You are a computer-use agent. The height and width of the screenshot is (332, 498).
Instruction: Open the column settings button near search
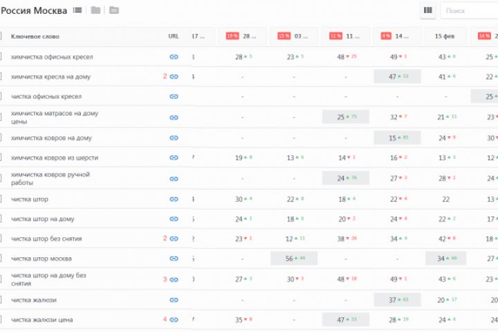pyautogui.click(x=428, y=10)
